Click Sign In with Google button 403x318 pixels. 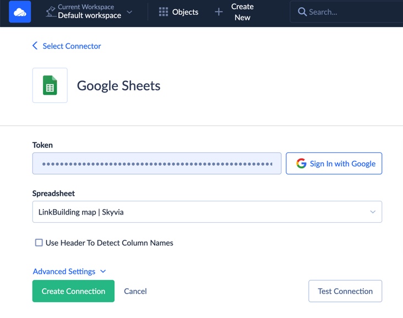(334, 163)
